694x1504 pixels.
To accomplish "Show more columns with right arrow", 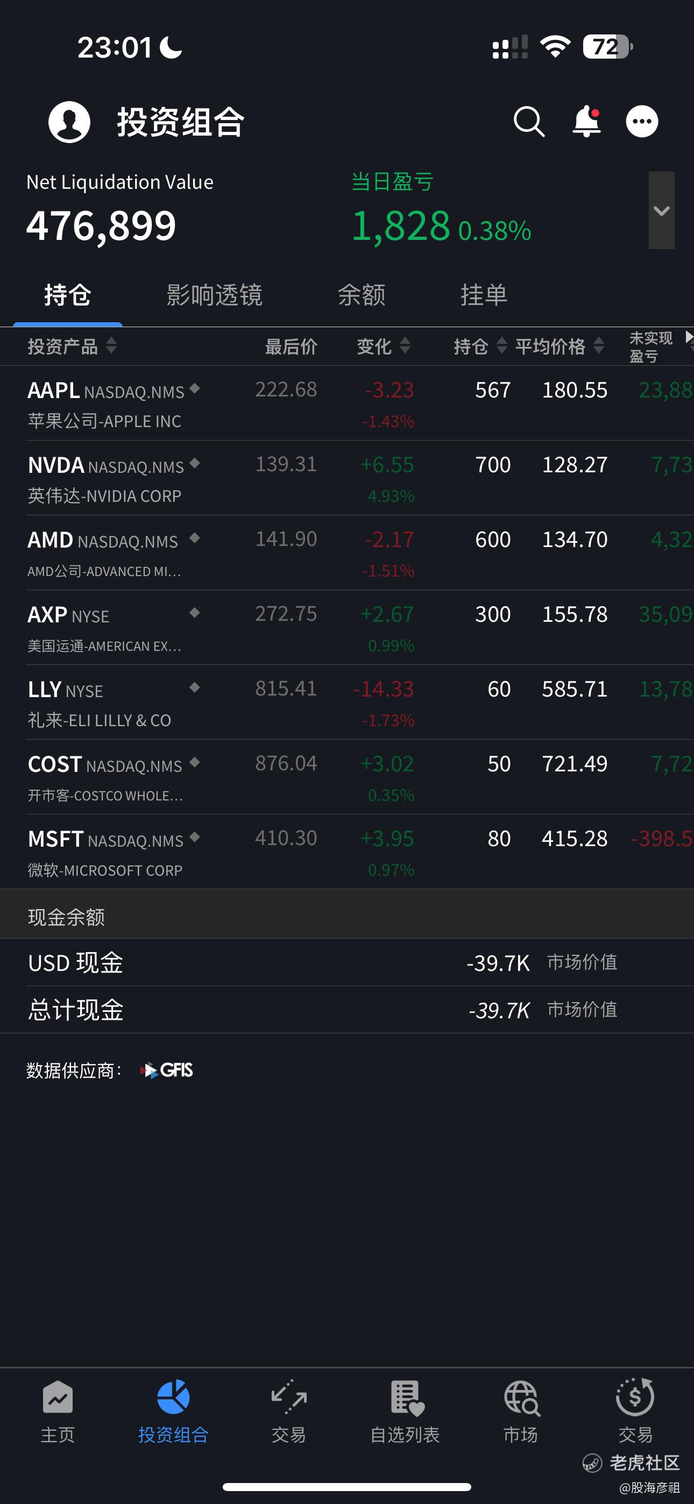I will 689,337.
